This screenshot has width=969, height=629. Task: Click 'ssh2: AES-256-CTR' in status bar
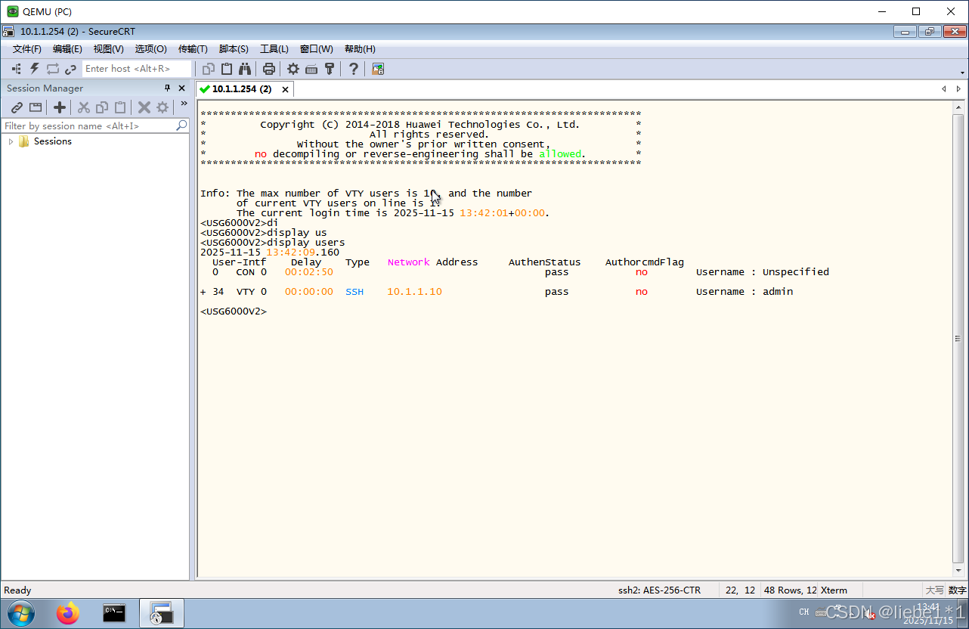659,590
